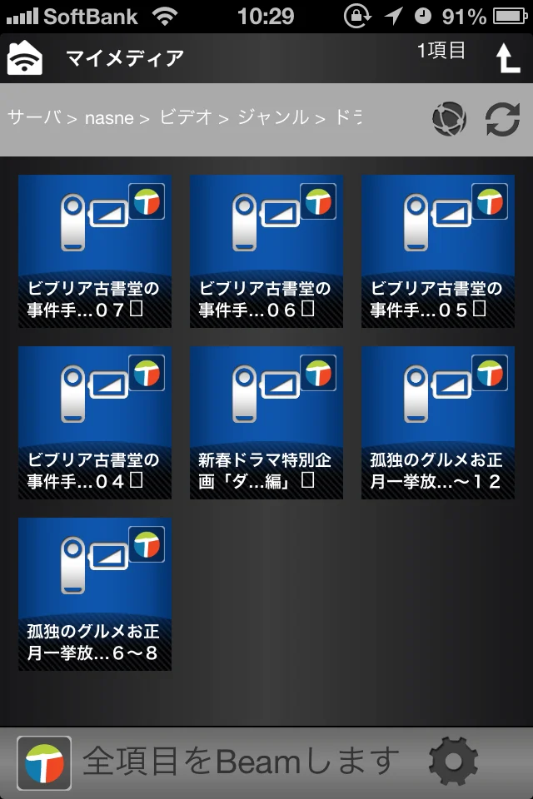Screen dimensions: 533x799
Task: Tap Twonky Beam logo in bottom bar
Action: tap(44, 763)
